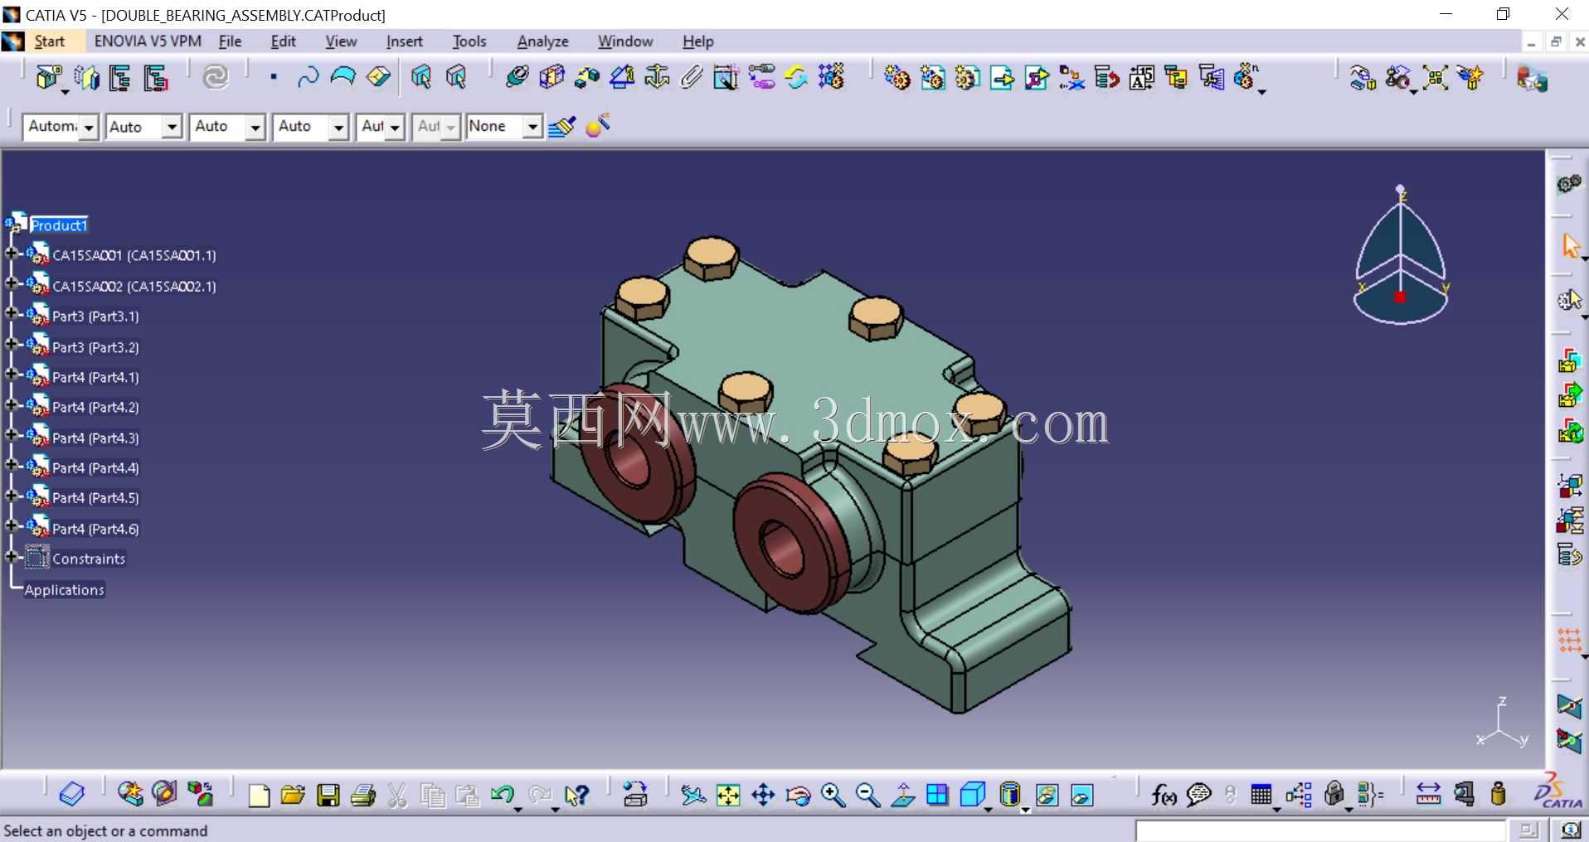Select Product1 root in tree
Image resolution: width=1589 pixels, height=842 pixels.
click(x=59, y=225)
